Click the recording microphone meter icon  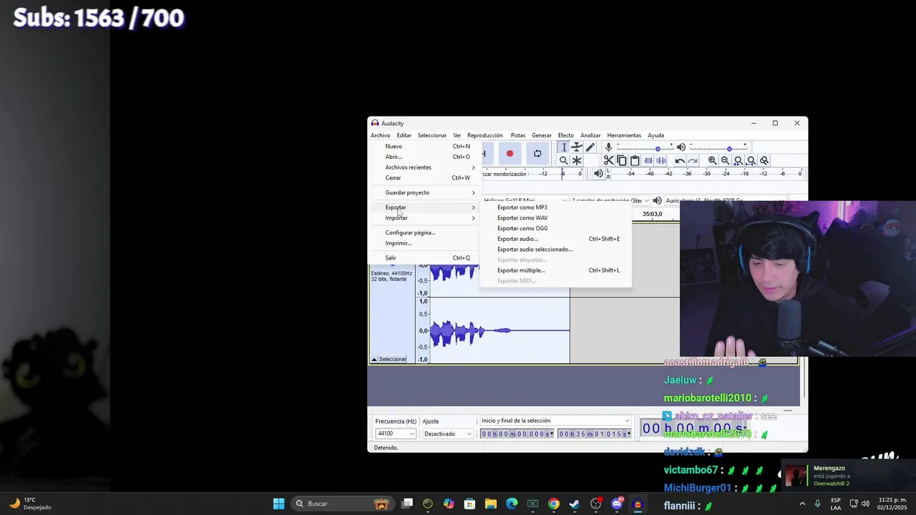tap(608, 147)
